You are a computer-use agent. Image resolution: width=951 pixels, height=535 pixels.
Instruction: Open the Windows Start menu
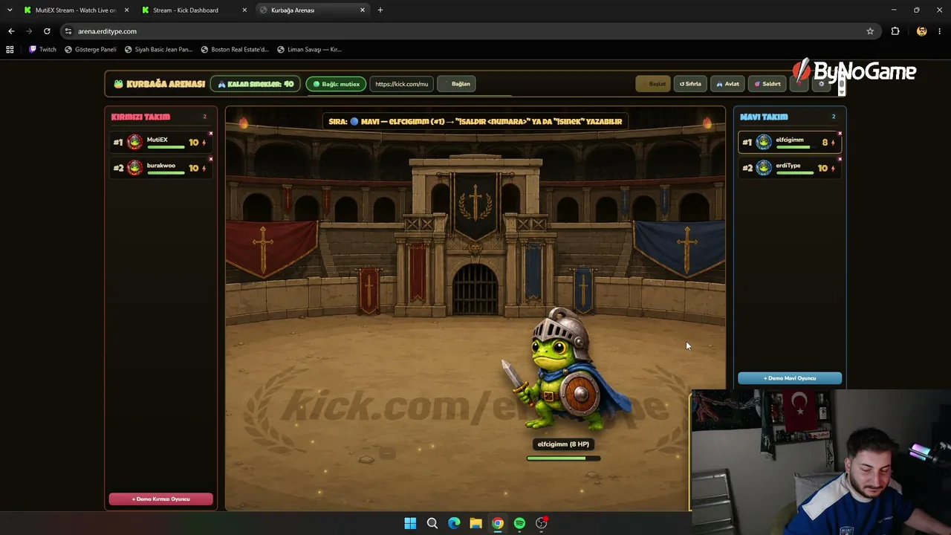pyautogui.click(x=410, y=523)
